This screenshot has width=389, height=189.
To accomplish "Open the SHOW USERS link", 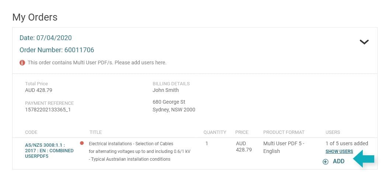I will 339,151.
